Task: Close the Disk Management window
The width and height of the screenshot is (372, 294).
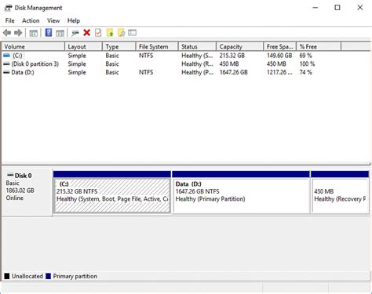Action: [x=360, y=8]
